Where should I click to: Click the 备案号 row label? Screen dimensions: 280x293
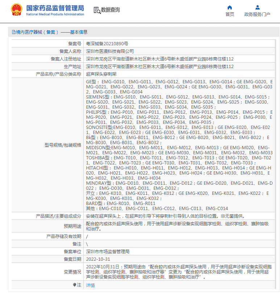pyautogui.click(x=75, y=44)
